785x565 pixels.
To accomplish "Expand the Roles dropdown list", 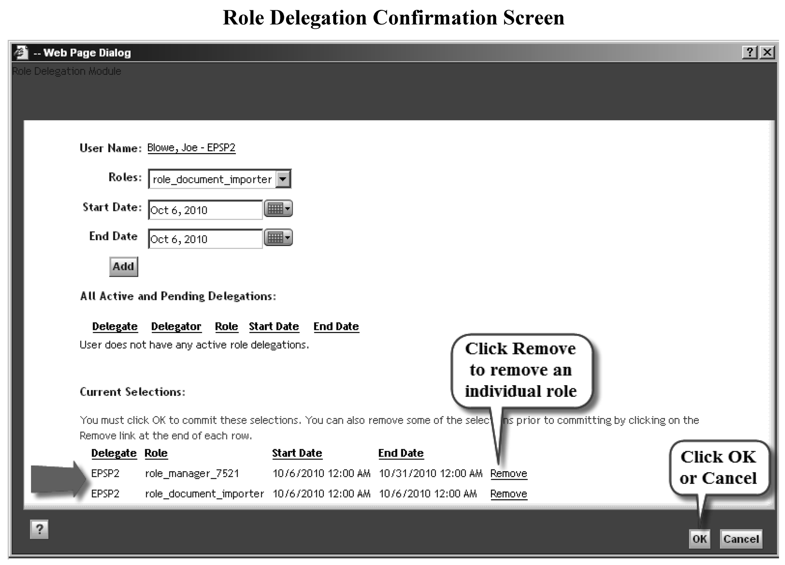I will point(283,179).
